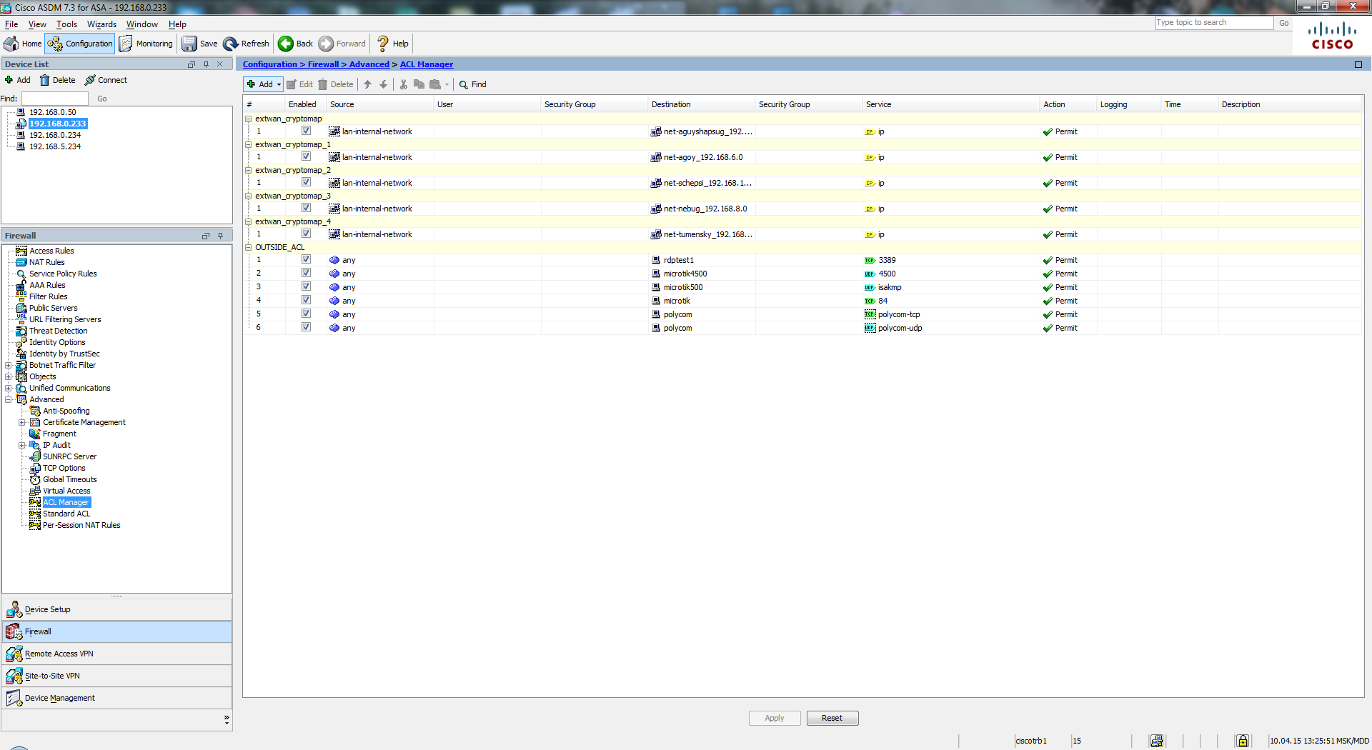Image resolution: width=1372 pixels, height=750 pixels.
Task: Open the Tools menu
Action: click(x=66, y=24)
